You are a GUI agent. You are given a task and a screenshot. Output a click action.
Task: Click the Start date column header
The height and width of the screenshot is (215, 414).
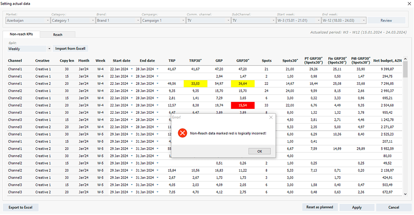click(121, 61)
